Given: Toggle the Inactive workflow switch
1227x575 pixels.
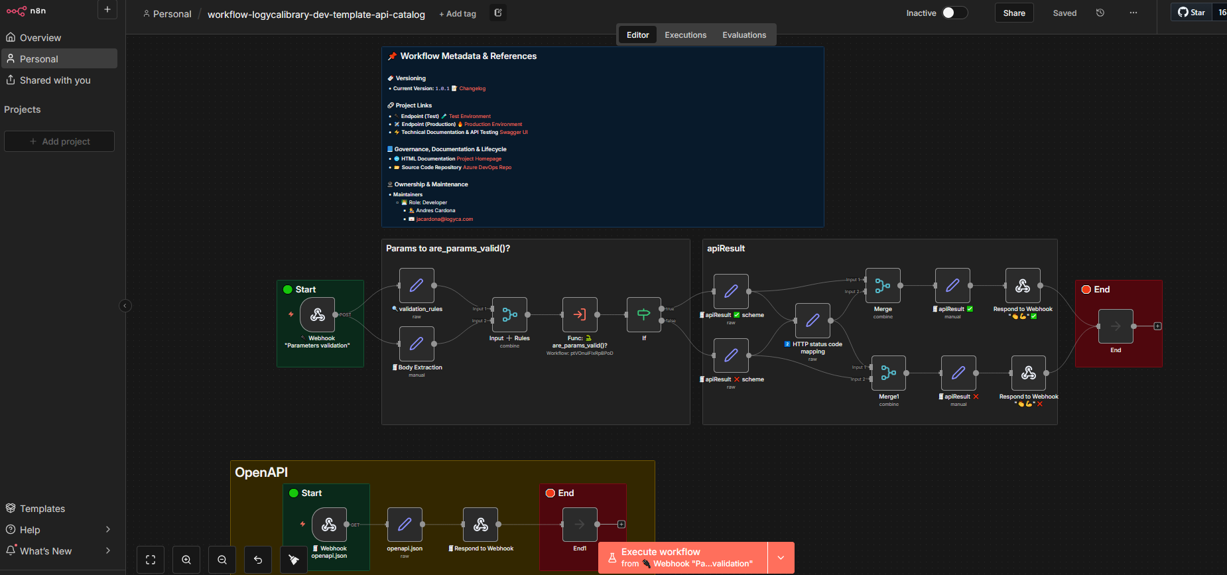Looking at the screenshot, I should tap(954, 13).
